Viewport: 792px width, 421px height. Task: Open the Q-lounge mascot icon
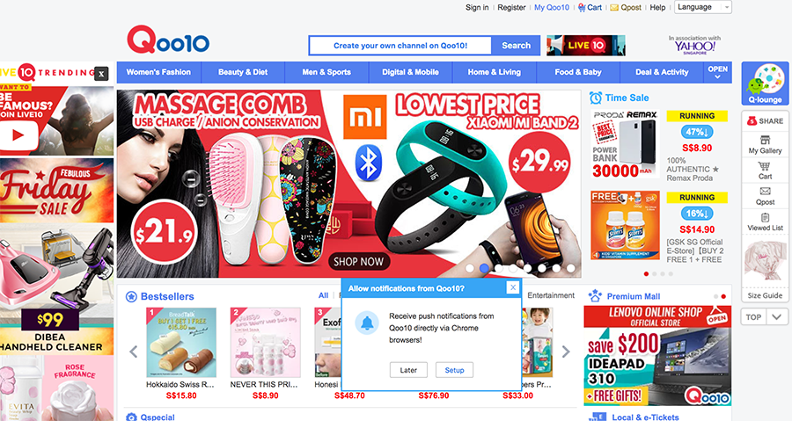tap(765, 81)
